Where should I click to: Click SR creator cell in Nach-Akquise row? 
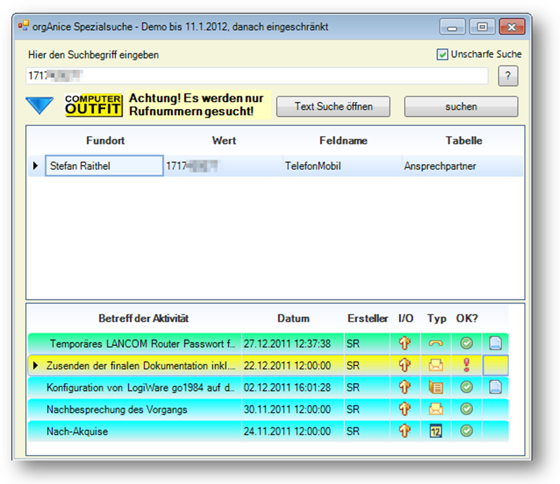click(x=367, y=431)
